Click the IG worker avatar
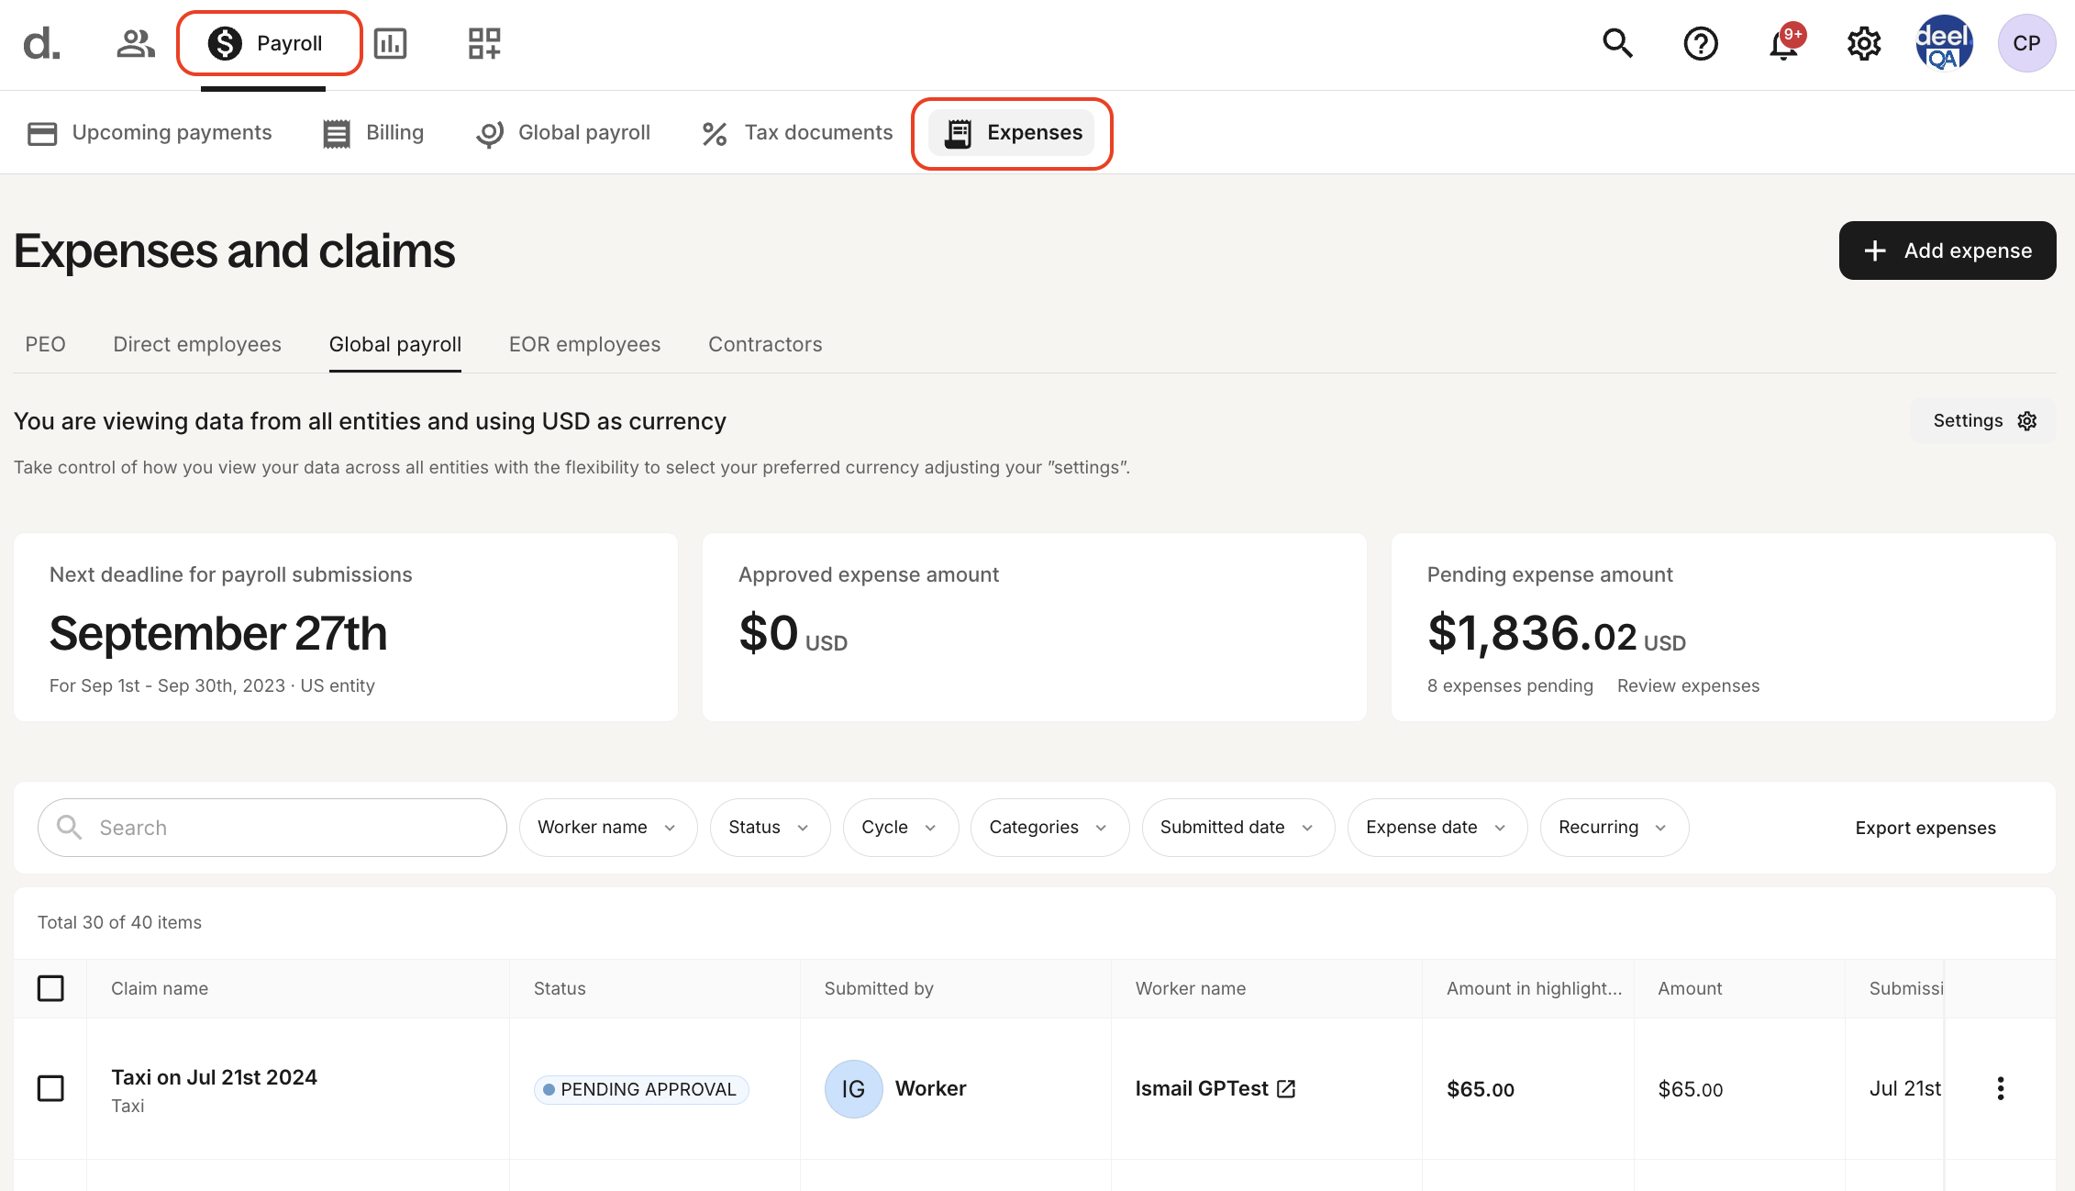Image resolution: width=2075 pixels, height=1191 pixels. 853,1089
